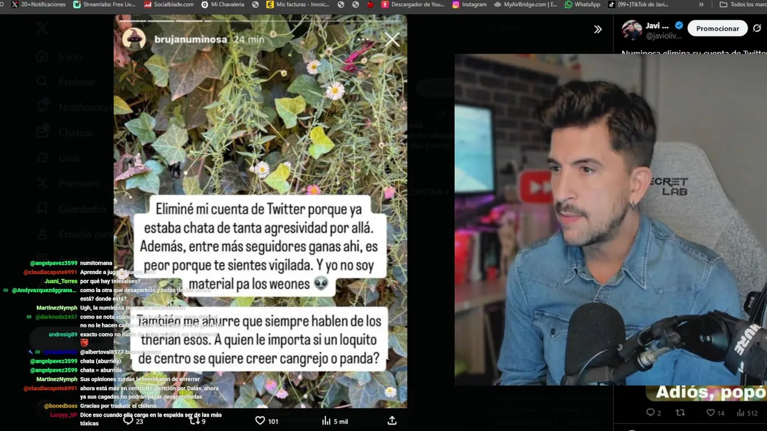Click the Grok icon beside Promocionar
The width and height of the screenshot is (767, 431).
(757, 28)
